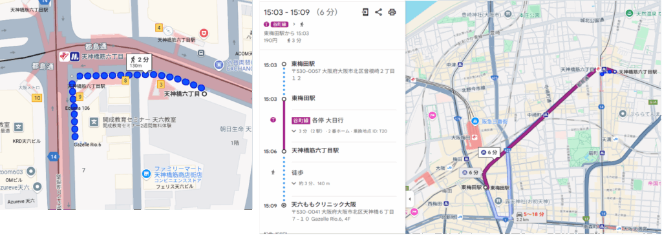Screen dimensions: 662x235
Task: Click the purple 谷町線 line badge in itinerary
Action: 301,120
